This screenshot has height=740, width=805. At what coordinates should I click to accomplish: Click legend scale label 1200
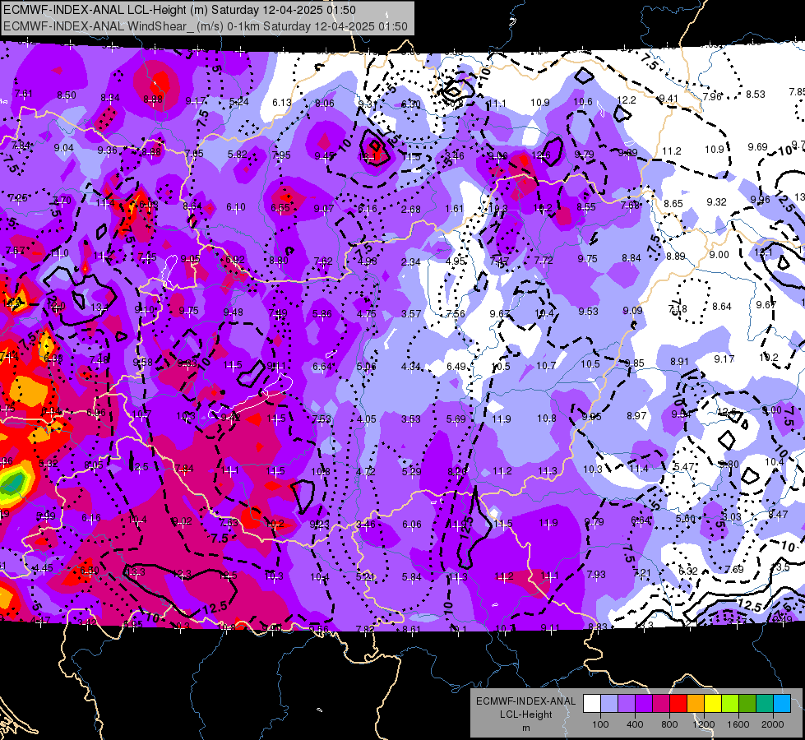click(703, 724)
